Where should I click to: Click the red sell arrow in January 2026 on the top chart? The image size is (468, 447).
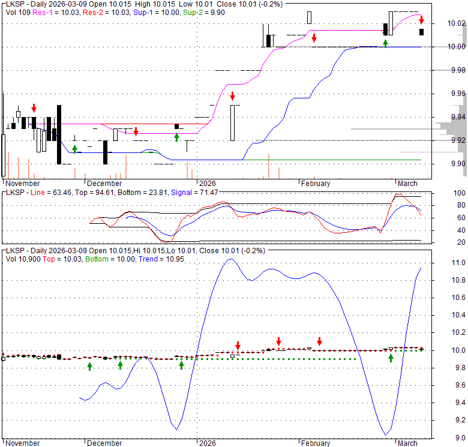coord(233,97)
